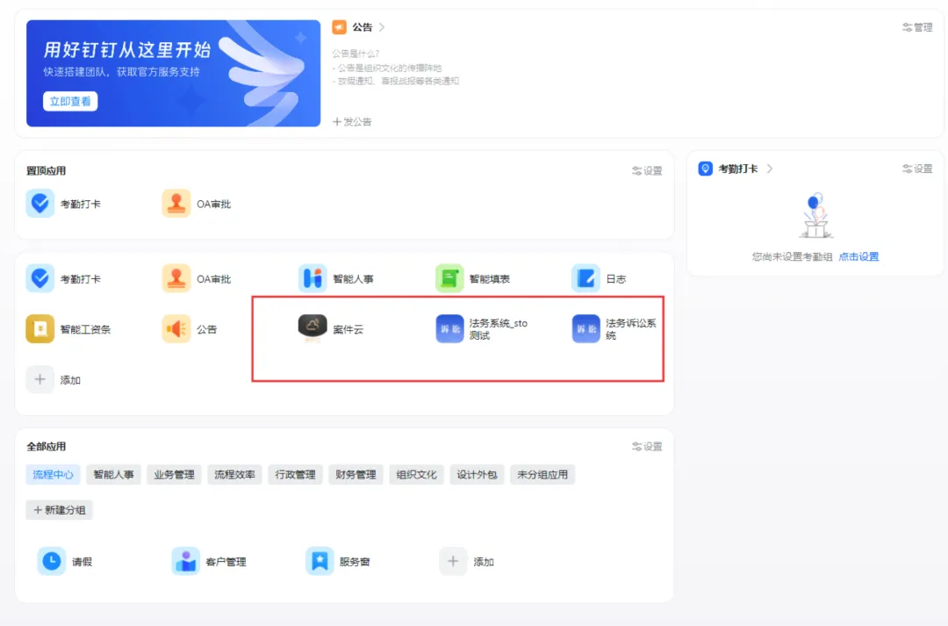Click the 立即查看 button on banner

pyautogui.click(x=69, y=101)
